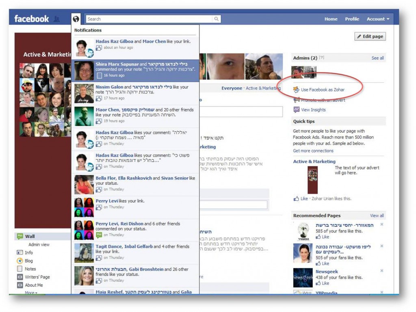Click See all admins link
The width and height of the screenshot is (416, 312).
(377, 58)
